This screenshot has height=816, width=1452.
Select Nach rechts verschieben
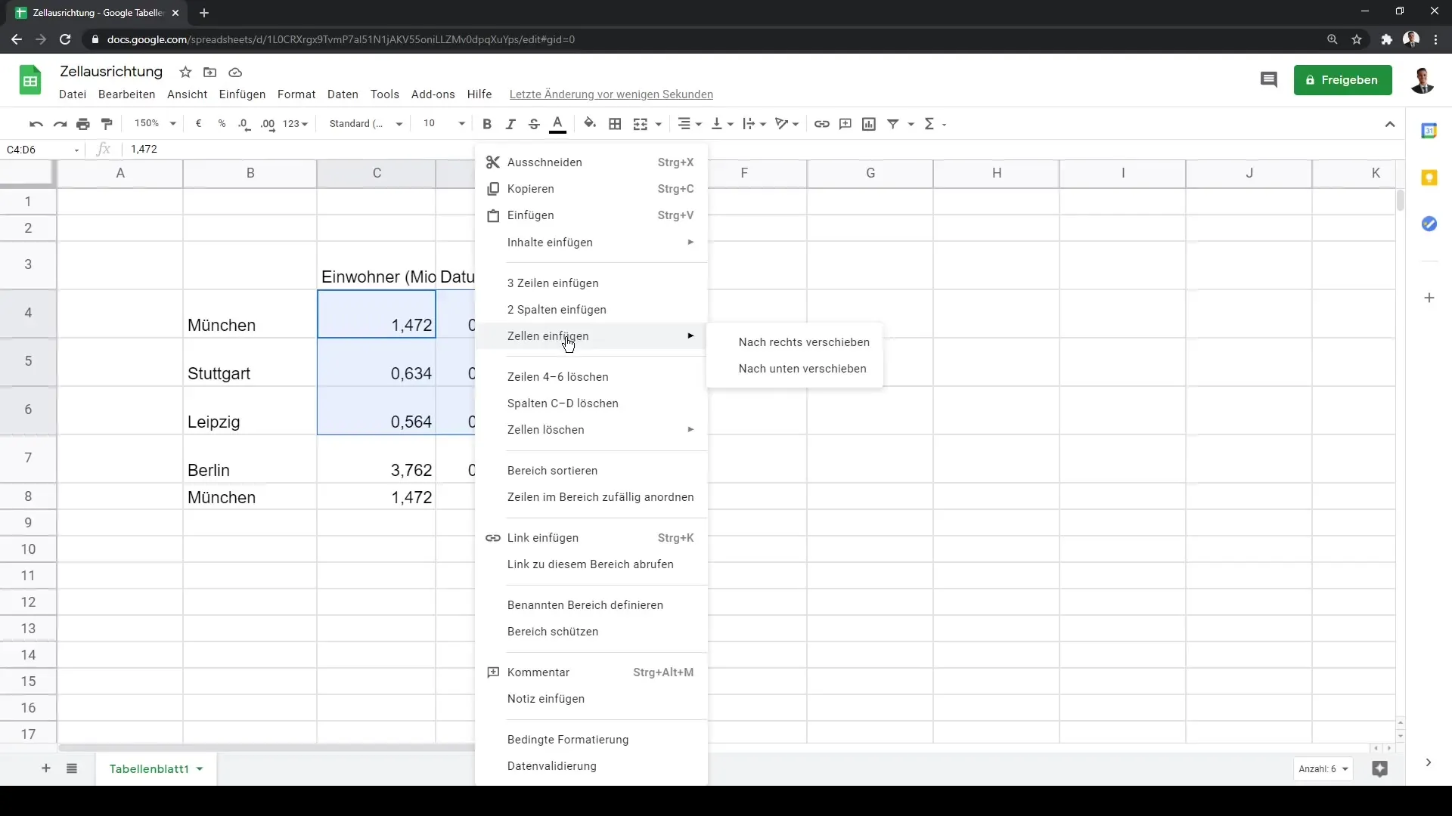pyautogui.click(x=795, y=342)
